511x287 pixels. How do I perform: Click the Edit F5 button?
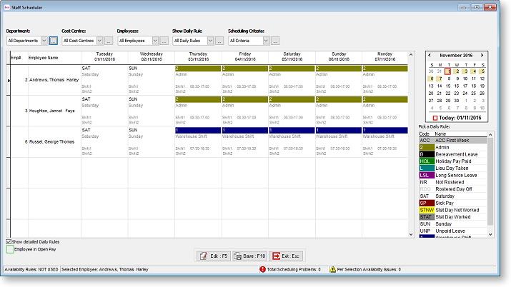pos(212,256)
